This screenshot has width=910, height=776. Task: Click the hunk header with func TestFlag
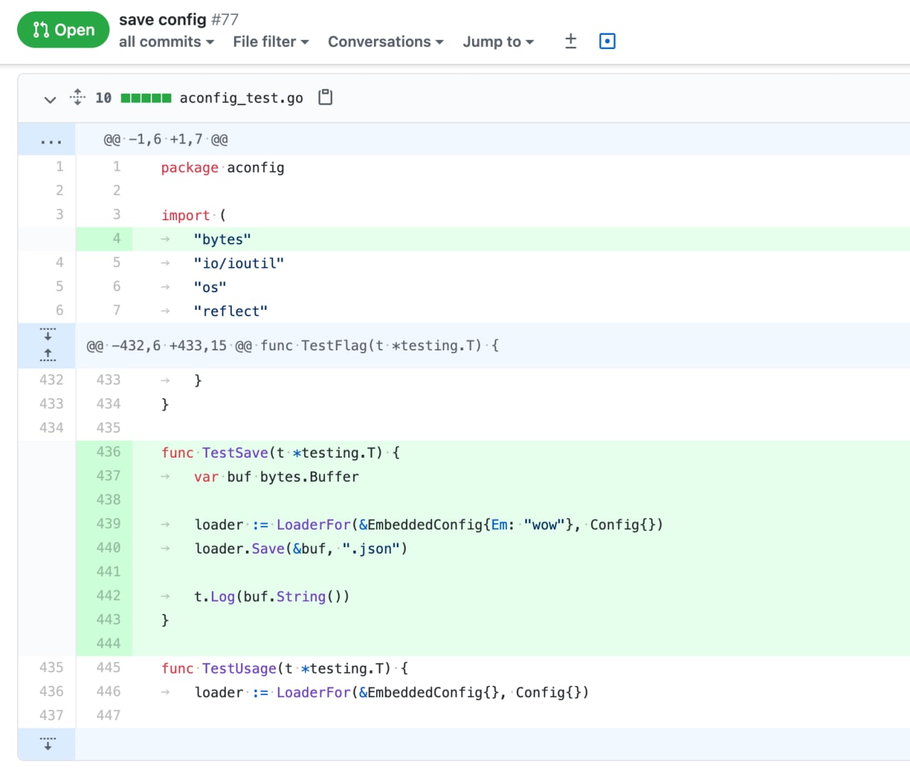click(x=292, y=345)
